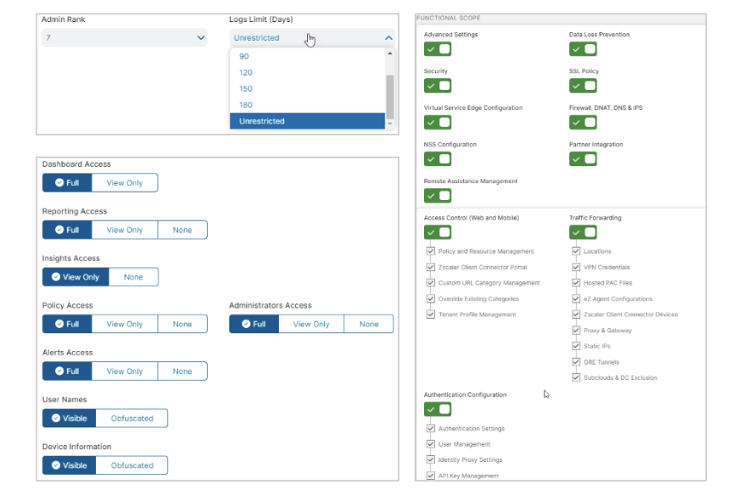Screen dimensions: 754x501
Task: Set Dashboard Access to View Only
Action: tap(125, 183)
